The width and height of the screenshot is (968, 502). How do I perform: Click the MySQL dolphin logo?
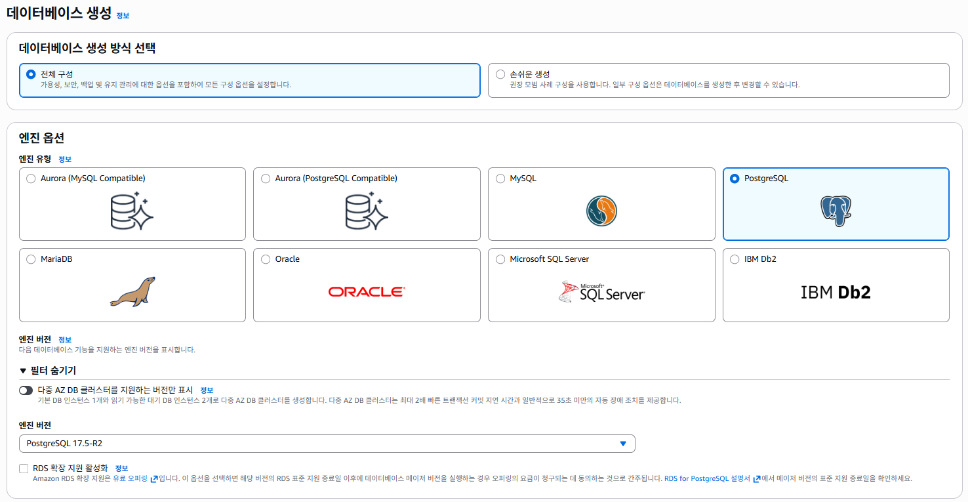pyautogui.click(x=601, y=211)
